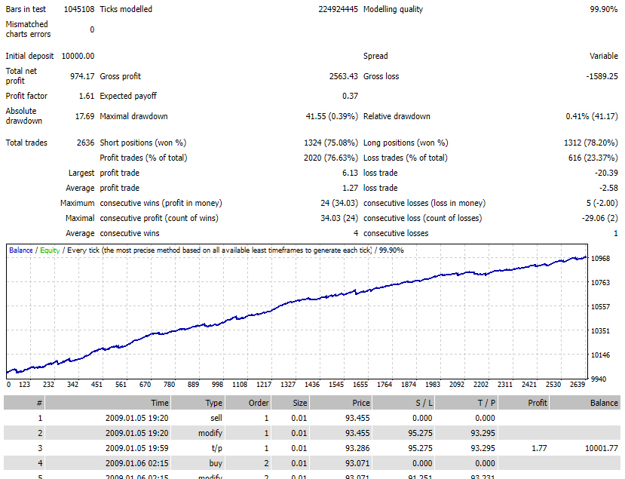Click the 2639 tick on chart x-axis
The image size is (625, 479).
pos(578,384)
